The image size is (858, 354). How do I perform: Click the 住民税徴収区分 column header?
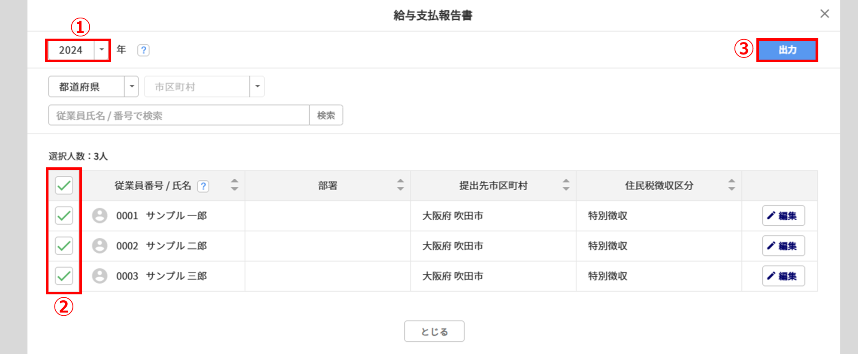coord(659,186)
